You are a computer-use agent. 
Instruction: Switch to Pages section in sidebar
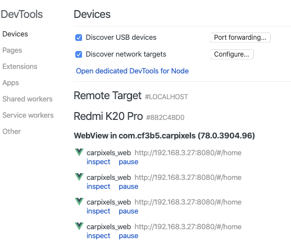[12, 50]
